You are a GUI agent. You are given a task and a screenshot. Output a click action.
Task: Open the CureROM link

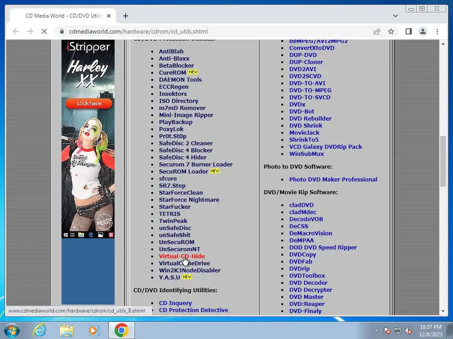click(x=172, y=73)
